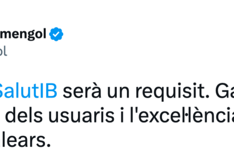Click the blank space right of the verified badge
Image resolution: width=234 pixels, height=160 pixels.
click(128, 34)
